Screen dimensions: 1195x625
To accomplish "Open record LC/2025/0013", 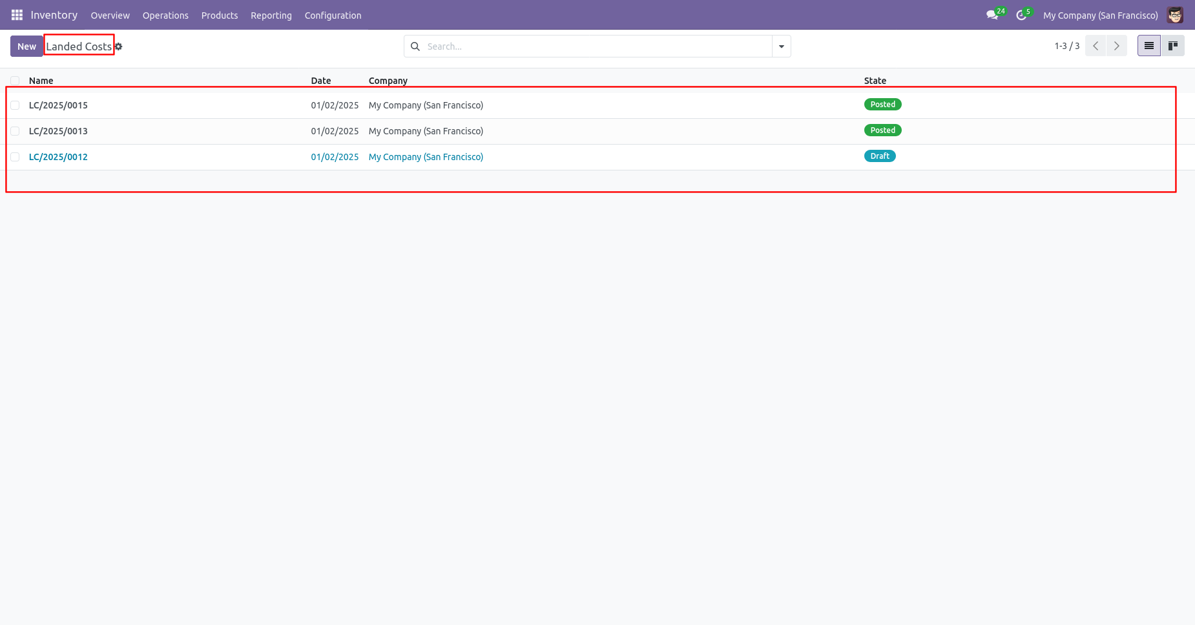I will tap(58, 131).
